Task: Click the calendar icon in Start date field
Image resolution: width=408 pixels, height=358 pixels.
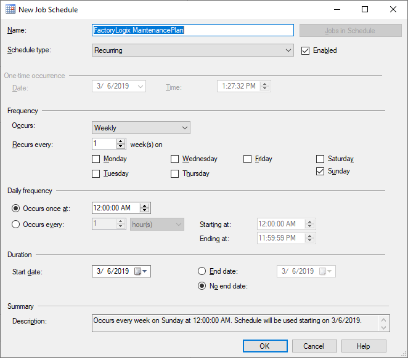Action: [138, 271]
